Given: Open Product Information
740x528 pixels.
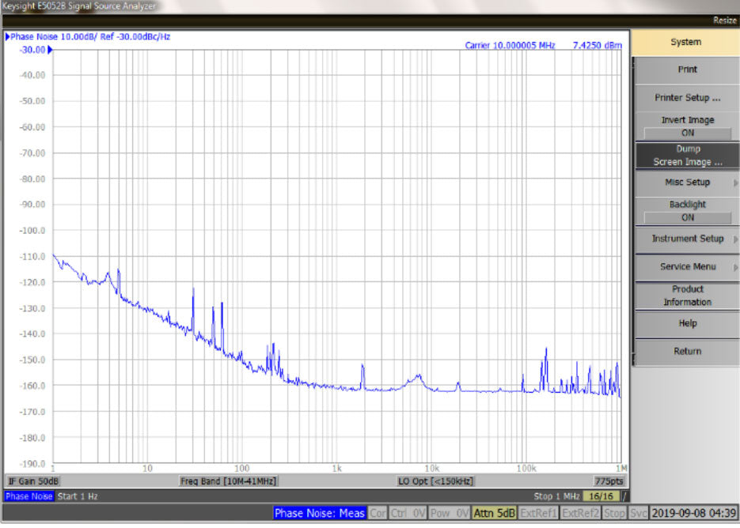Looking at the screenshot, I should pos(687,296).
